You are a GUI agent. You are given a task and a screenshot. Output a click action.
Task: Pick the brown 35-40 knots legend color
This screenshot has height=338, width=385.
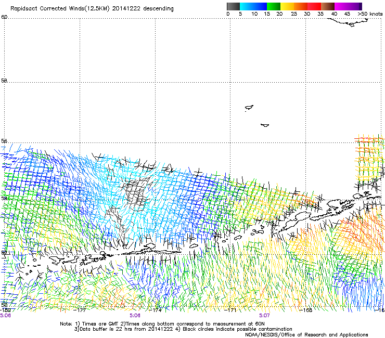pyautogui.click(x=328, y=6)
